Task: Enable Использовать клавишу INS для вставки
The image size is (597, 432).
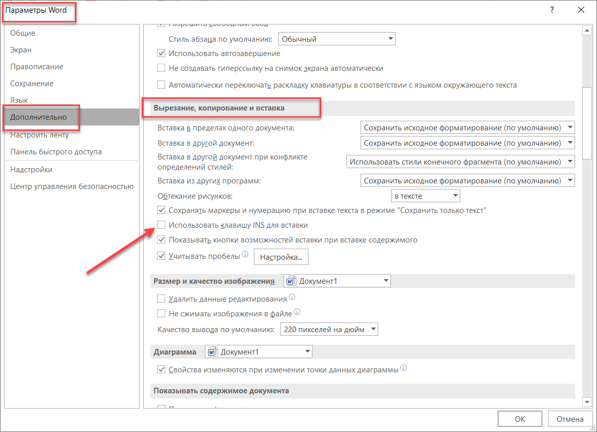Action: click(161, 225)
